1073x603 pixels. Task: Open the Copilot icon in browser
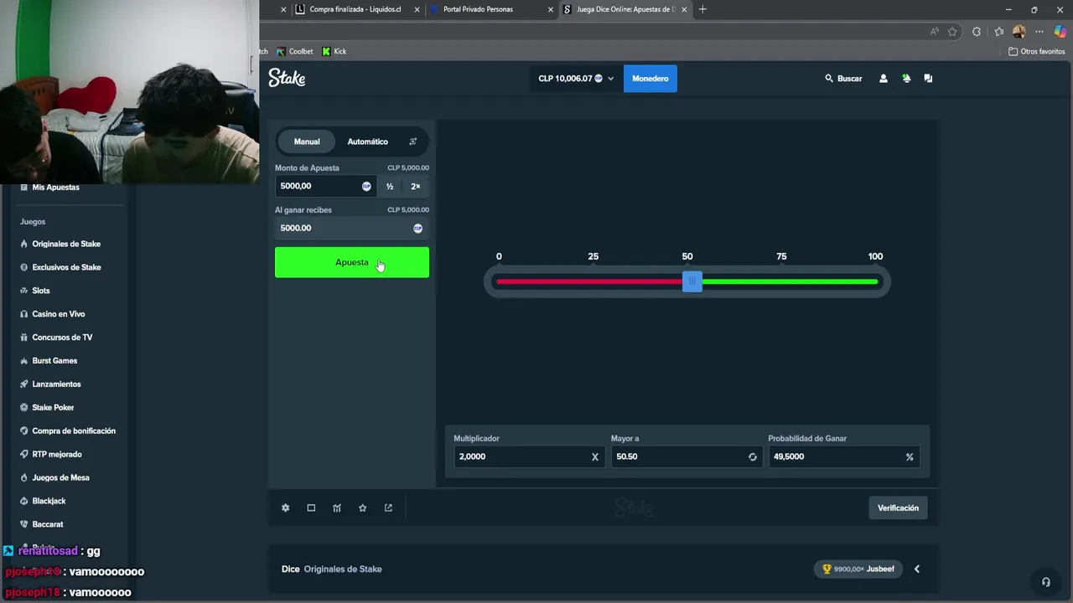pos(1060,32)
